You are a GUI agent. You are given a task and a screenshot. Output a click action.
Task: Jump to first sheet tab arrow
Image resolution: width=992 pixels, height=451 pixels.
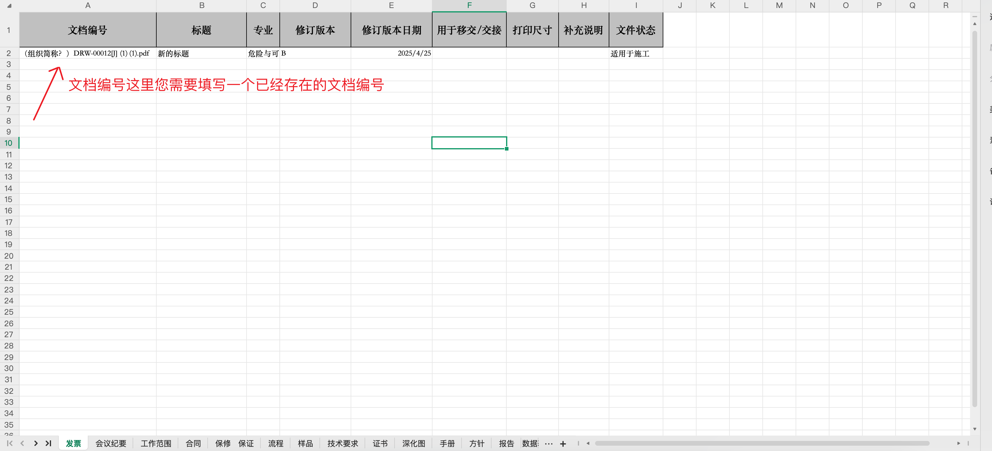pos(9,443)
